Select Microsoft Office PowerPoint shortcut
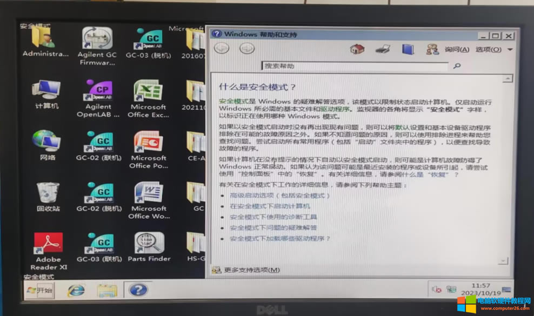 coord(148,143)
